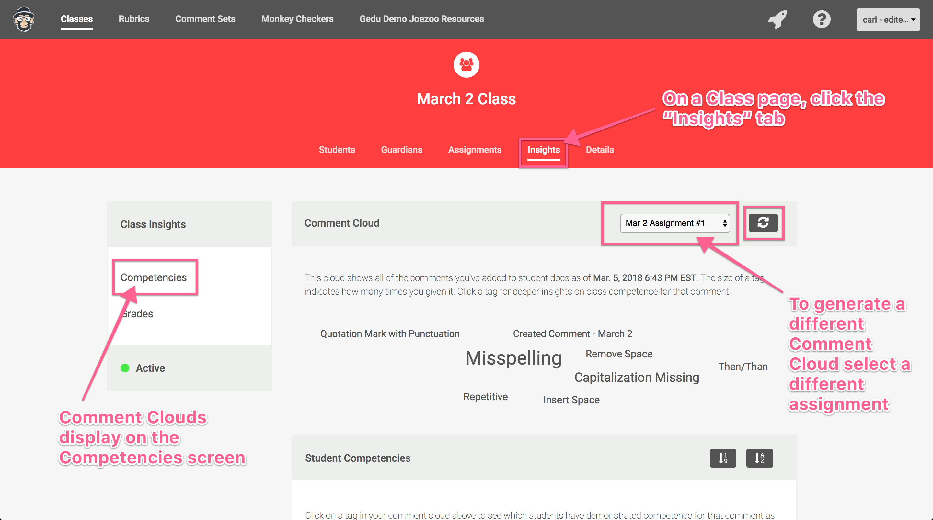This screenshot has height=520, width=933.
Task: Open Comment Sets in navigation bar
Action: click(x=205, y=19)
